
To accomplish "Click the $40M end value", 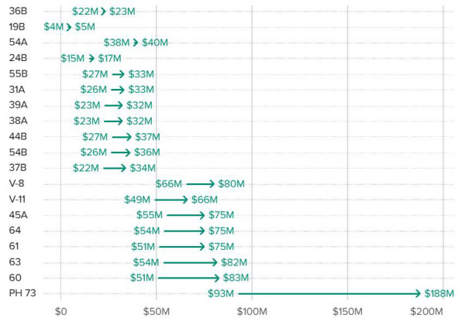I will coord(155,43).
